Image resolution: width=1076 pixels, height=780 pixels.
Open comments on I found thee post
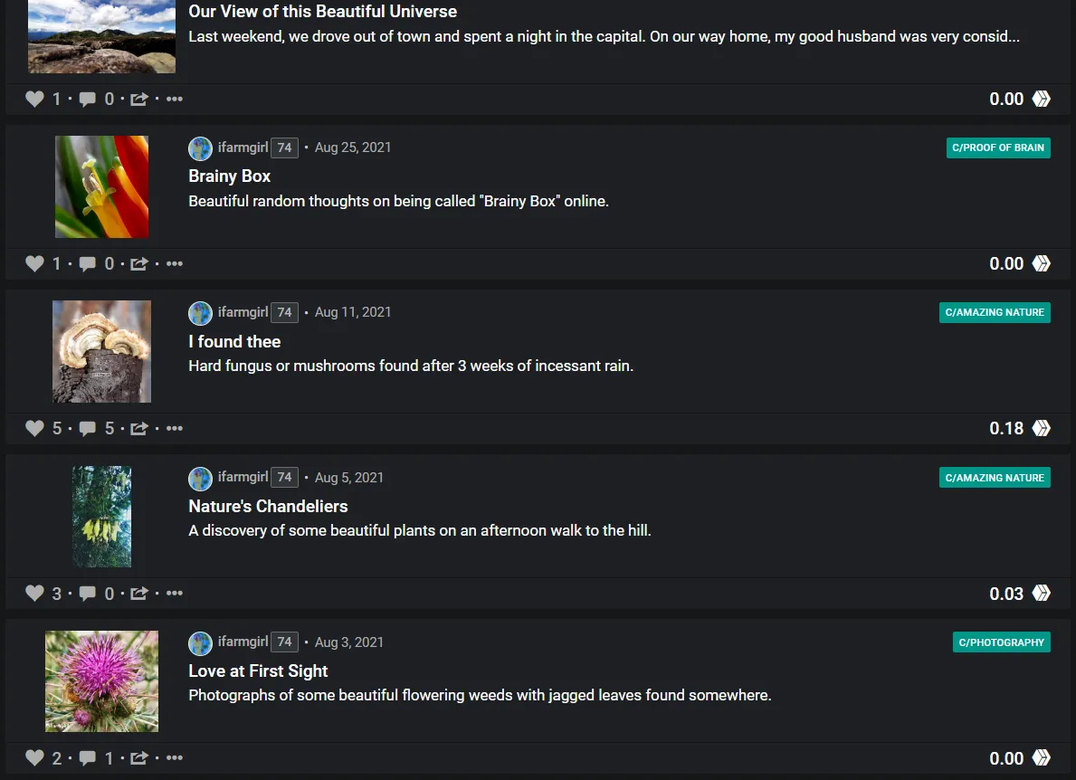point(88,429)
